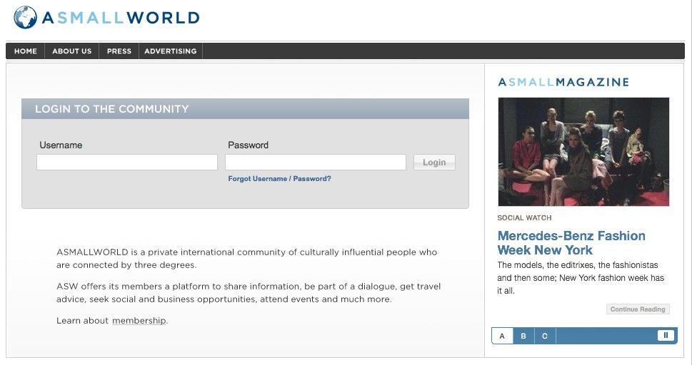The width and height of the screenshot is (692, 365).
Task: Click the Continue Reading button
Action: 638,309
